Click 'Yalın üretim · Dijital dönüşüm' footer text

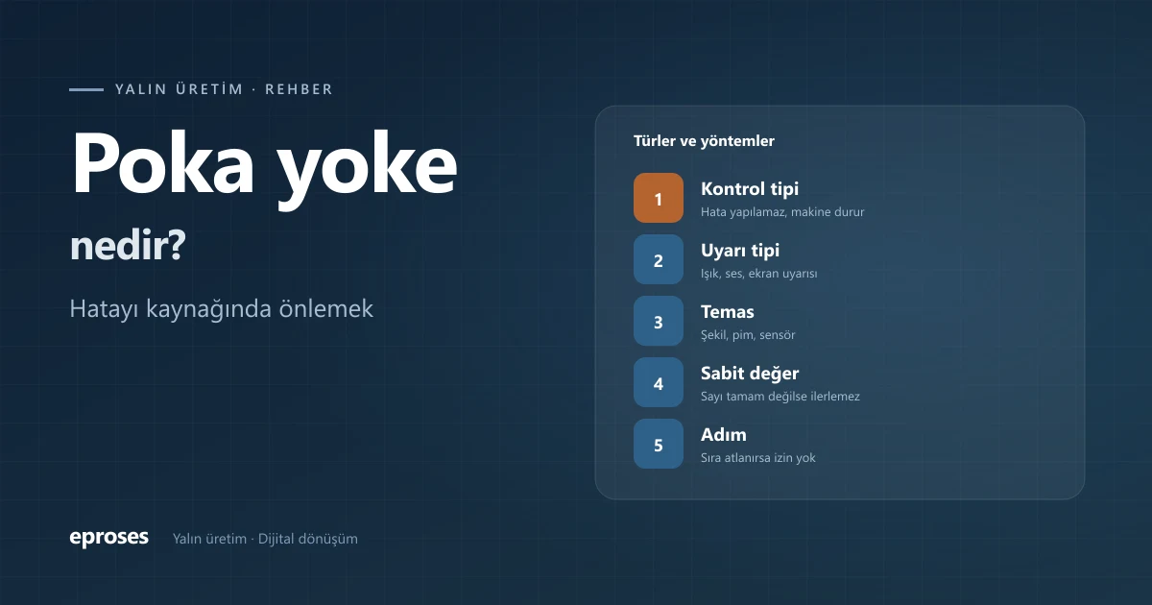pyautogui.click(x=265, y=539)
